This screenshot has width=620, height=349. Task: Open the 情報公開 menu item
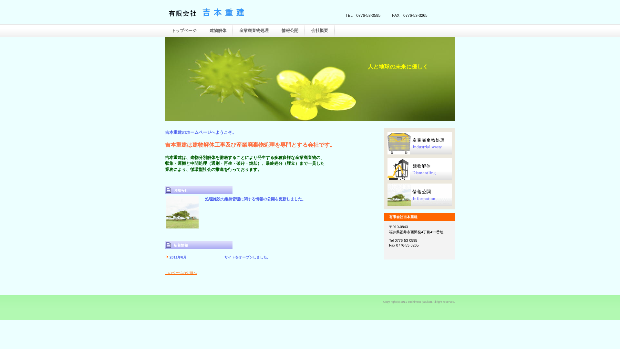(290, 30)
